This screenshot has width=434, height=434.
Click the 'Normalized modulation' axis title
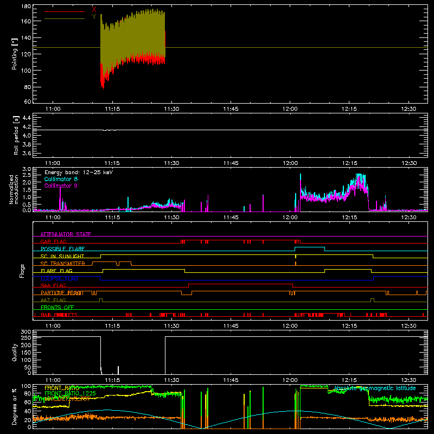click(x=14, y=189)
